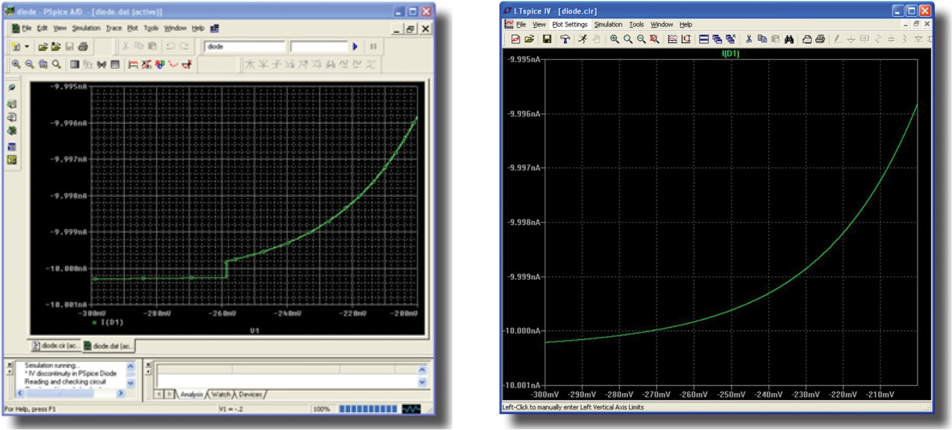Click the I(D1) trace label in LTspice
The height and width of the screenshot is (430, 952).
coord(730,55)
